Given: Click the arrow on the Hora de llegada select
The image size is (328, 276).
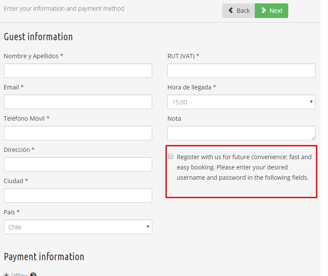Looking at the screenshot, I should click(311, 102).
